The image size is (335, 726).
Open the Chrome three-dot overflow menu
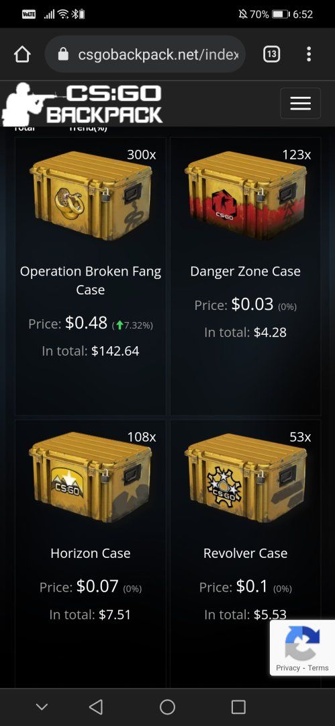coord(309,54)
